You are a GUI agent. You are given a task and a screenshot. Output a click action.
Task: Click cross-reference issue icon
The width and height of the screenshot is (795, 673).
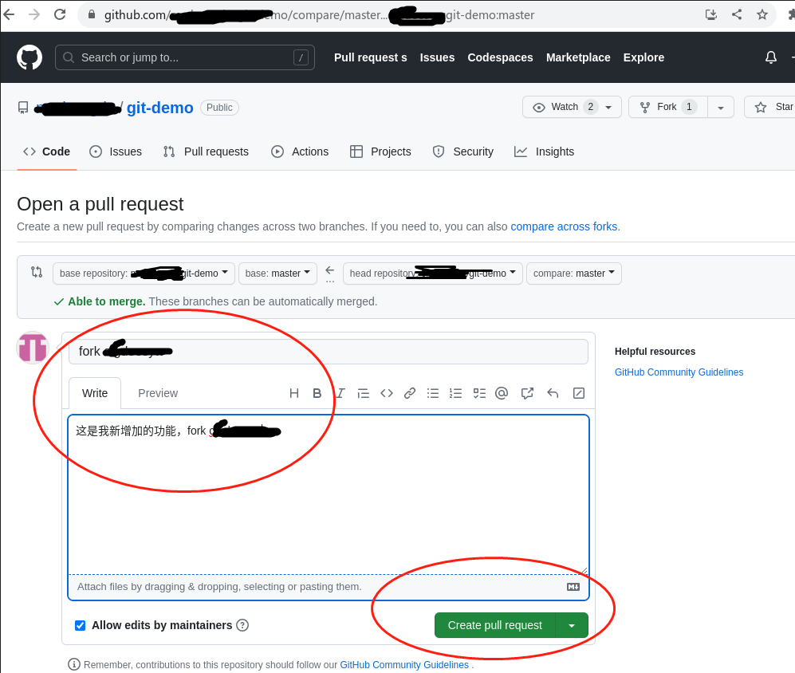coord(527,393)
